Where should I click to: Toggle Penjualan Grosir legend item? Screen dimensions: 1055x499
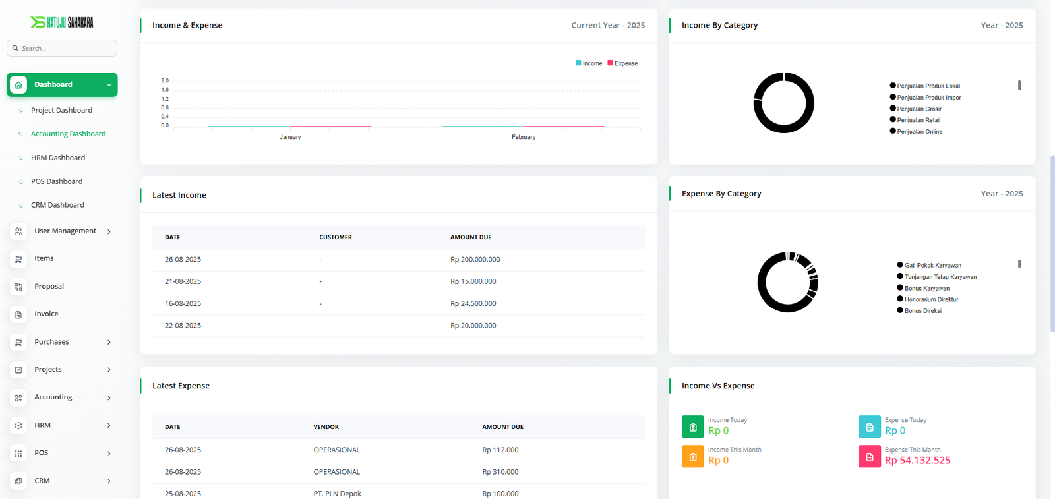pyautogui.click(x=919, y=109)
